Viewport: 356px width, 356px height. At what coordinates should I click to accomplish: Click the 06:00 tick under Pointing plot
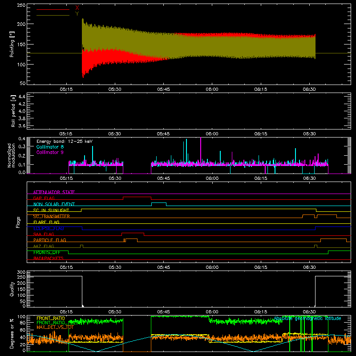point(212,89)
